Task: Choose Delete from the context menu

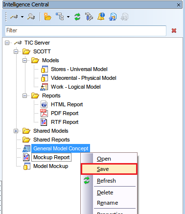Action: 105,192
